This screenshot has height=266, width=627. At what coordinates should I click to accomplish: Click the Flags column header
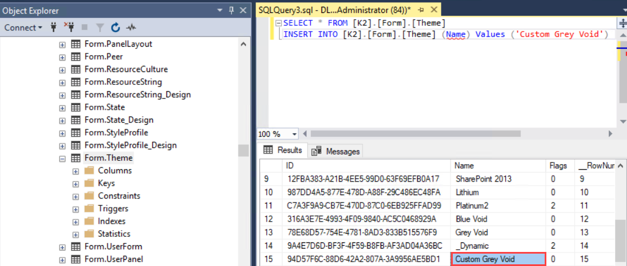pos(560,166)
